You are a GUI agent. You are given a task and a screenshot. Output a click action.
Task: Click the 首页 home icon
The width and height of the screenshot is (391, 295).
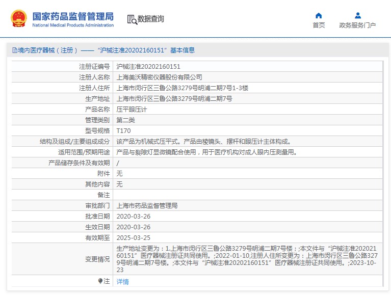click(319, 15)
